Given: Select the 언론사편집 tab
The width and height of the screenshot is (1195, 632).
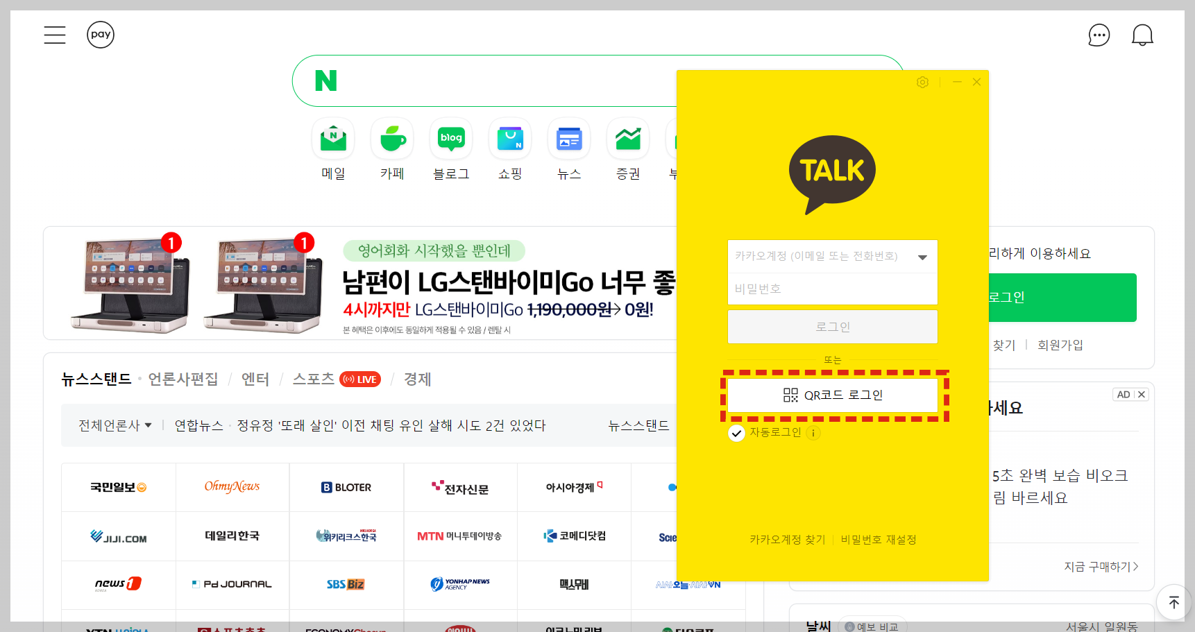Looking at the screenshot, I should pyautogui.click(x=183, y=379).
